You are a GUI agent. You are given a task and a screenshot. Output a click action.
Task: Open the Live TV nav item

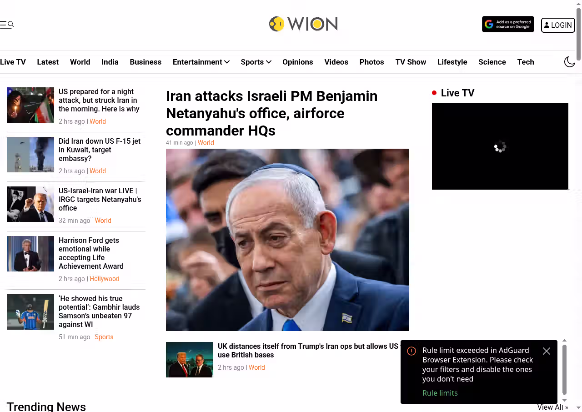pyautogui.click(x=13, y=62)
